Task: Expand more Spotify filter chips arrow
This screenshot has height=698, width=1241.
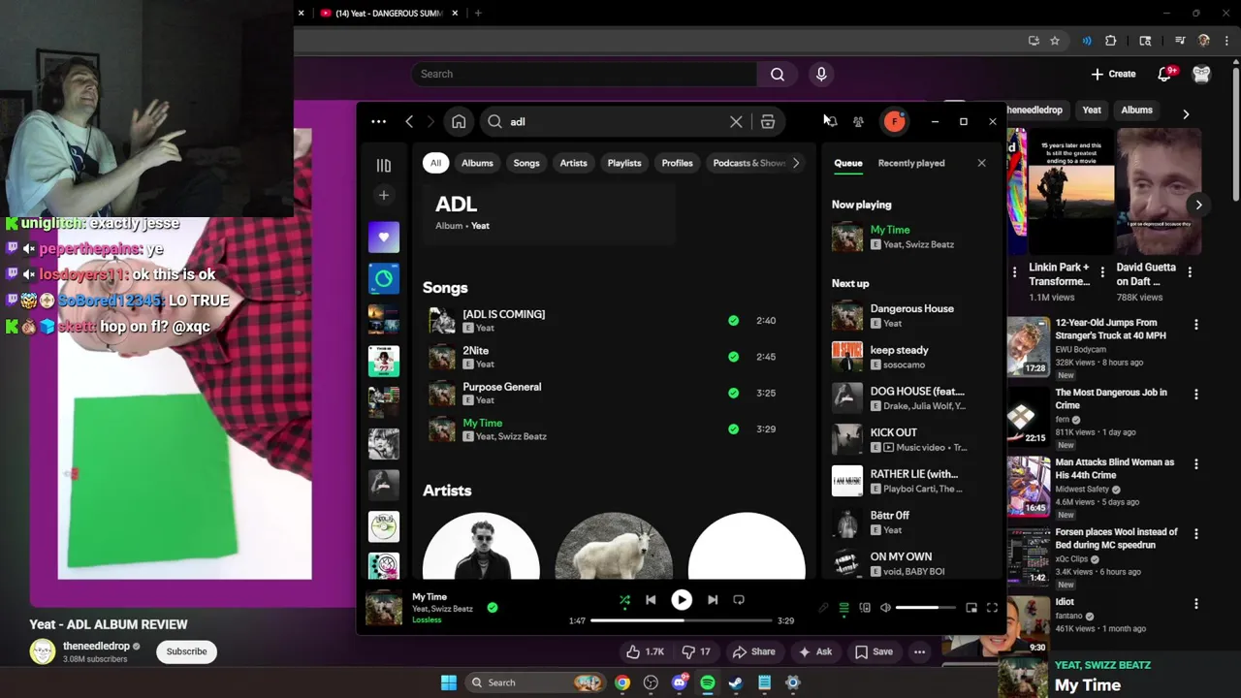Action: click(x=796, y=163)
